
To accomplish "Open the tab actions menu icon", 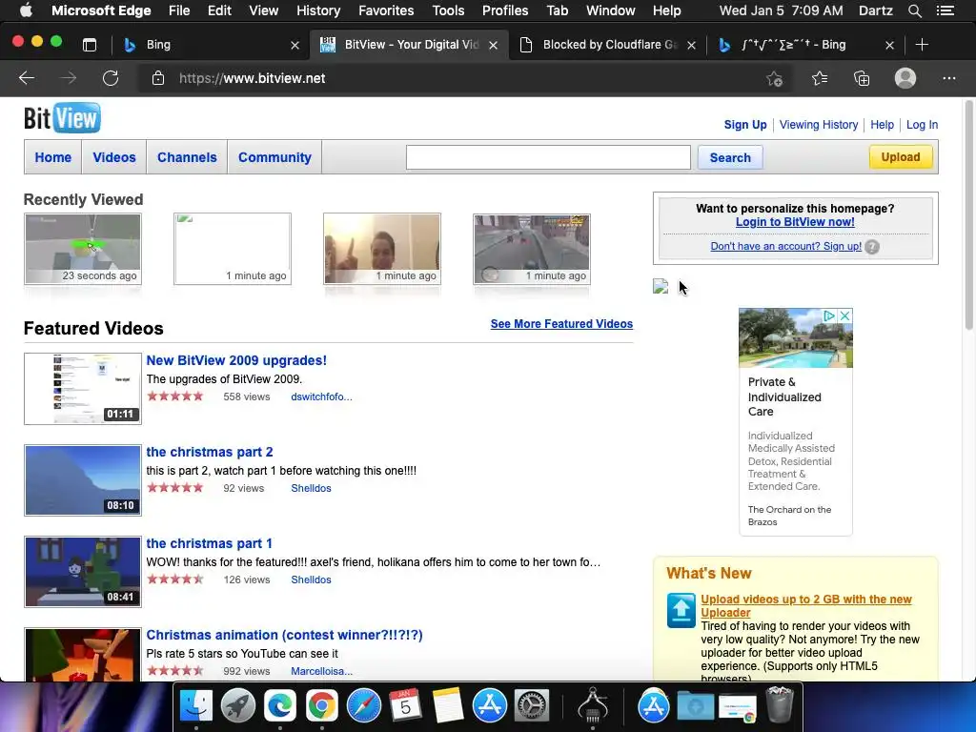I will (x=90, y=44).
